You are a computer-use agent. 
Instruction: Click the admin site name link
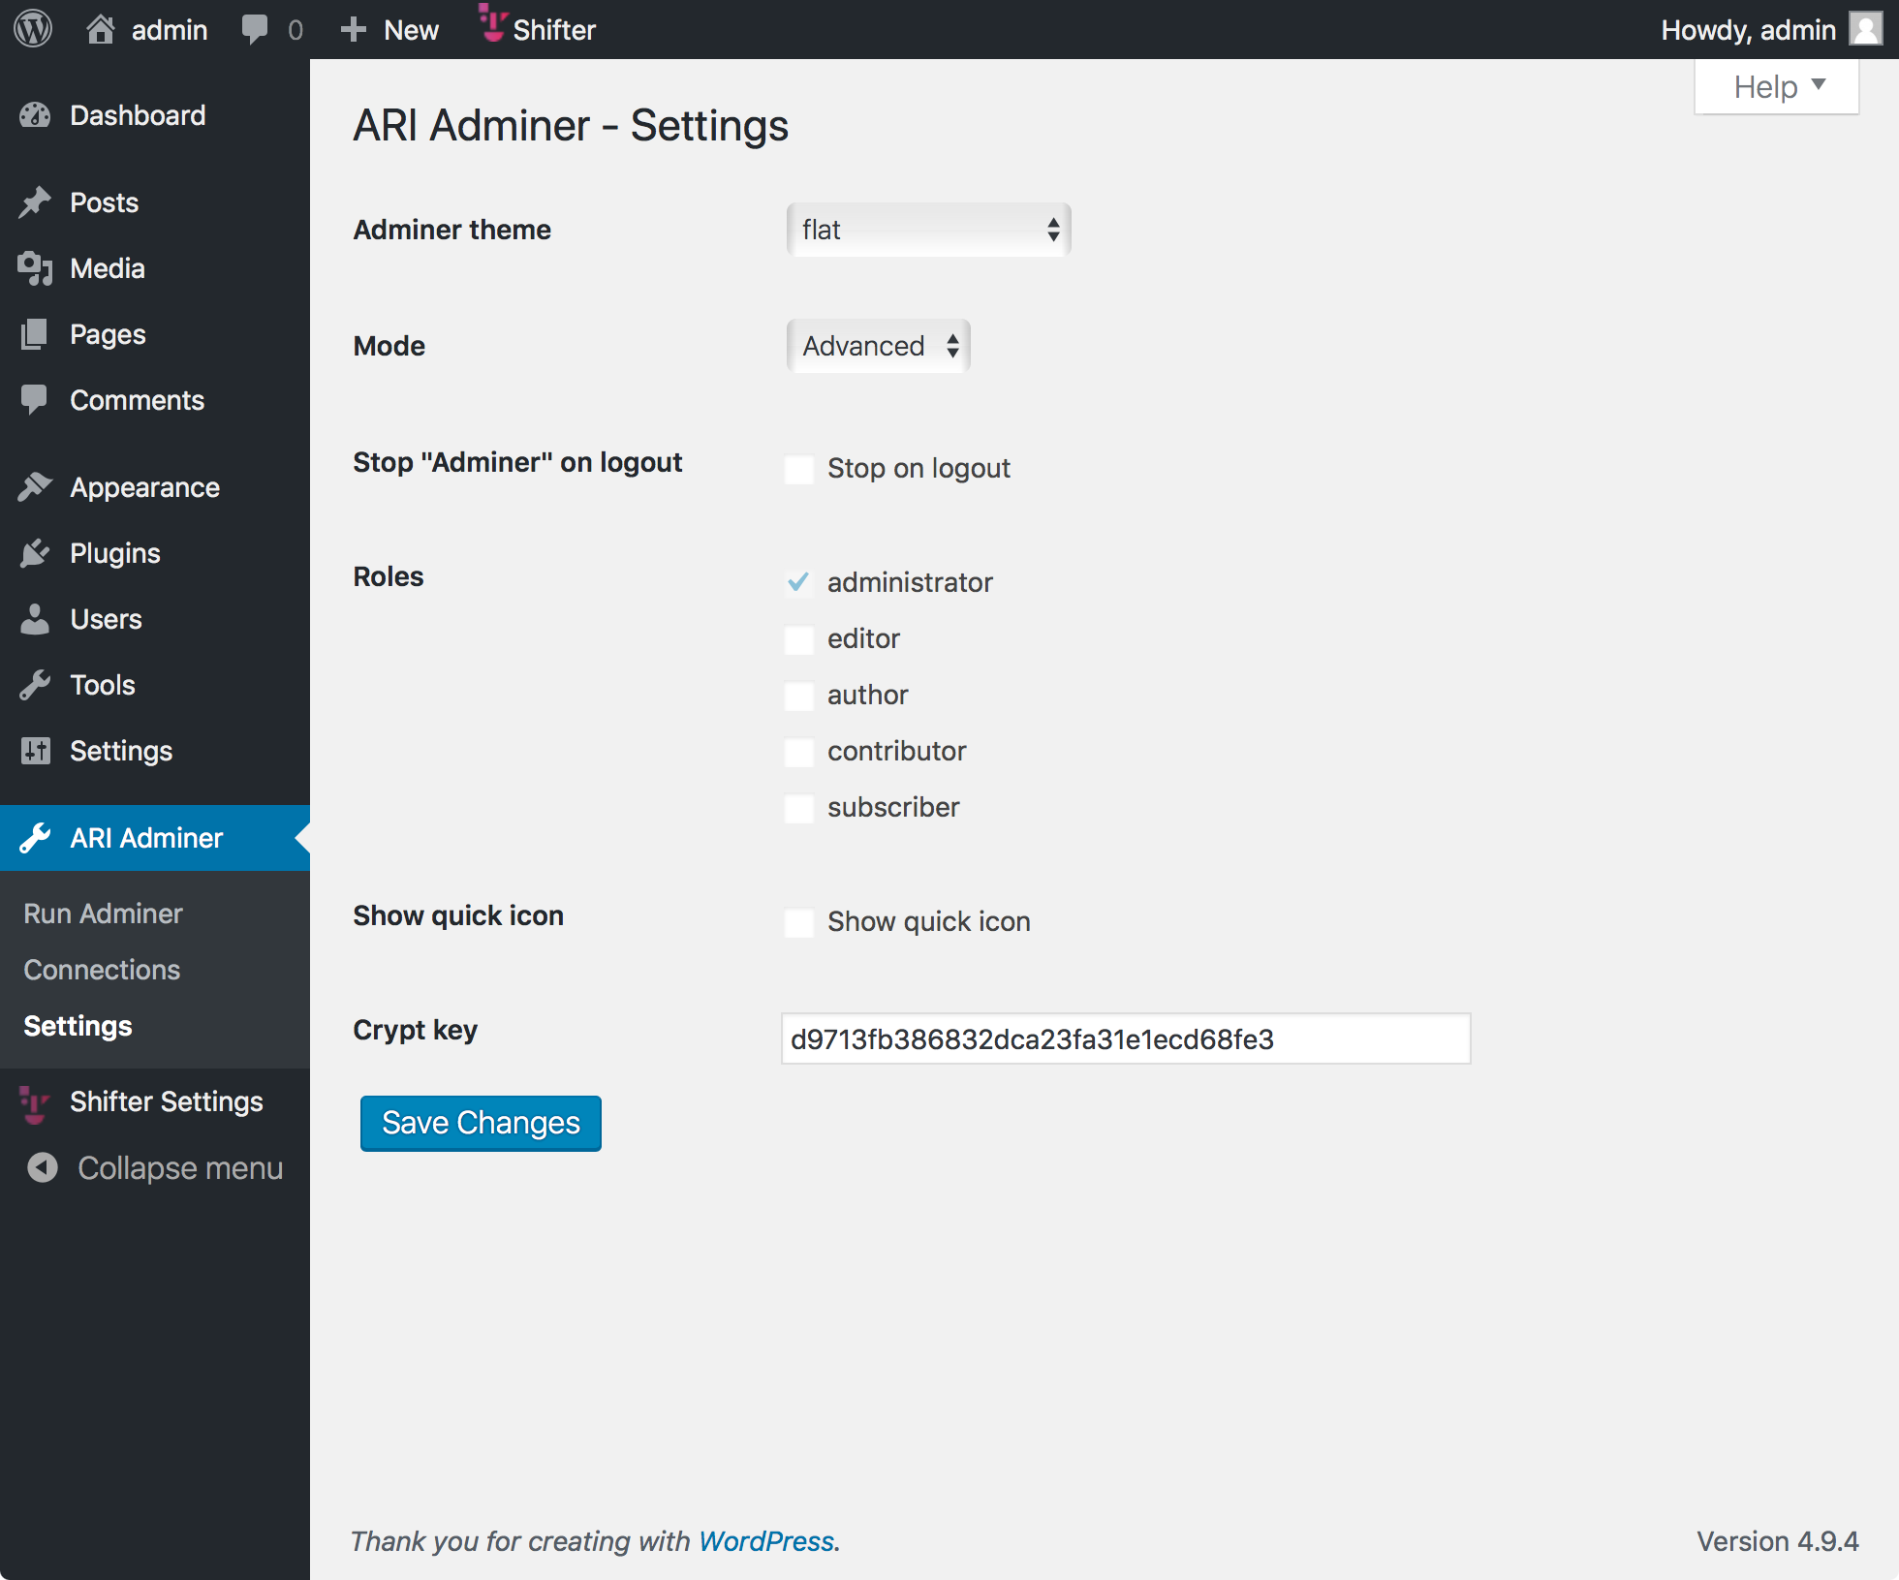point(170,29)
